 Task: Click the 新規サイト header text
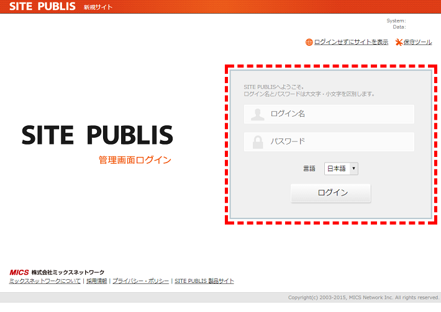click(x=98, y=7)
